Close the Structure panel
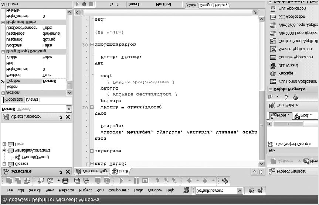Image resolution: width=319 pixels, height=205 pixels. (68, 172)
